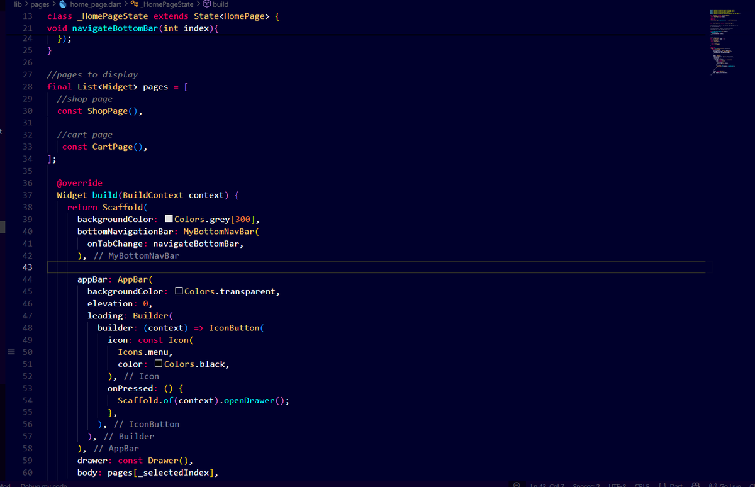
Task: Click the zoom-out magnifier status bar icon
Action: tap(516, 484)
